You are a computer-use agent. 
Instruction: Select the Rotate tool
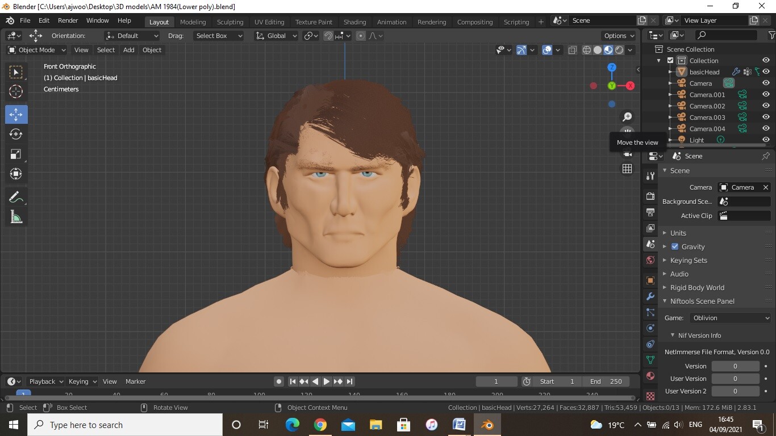[16, 134]
